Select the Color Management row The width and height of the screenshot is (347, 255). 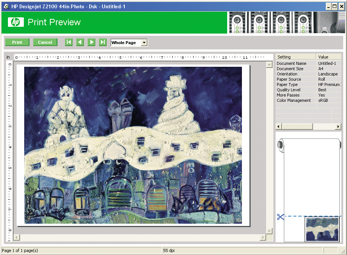click(308, 100)
